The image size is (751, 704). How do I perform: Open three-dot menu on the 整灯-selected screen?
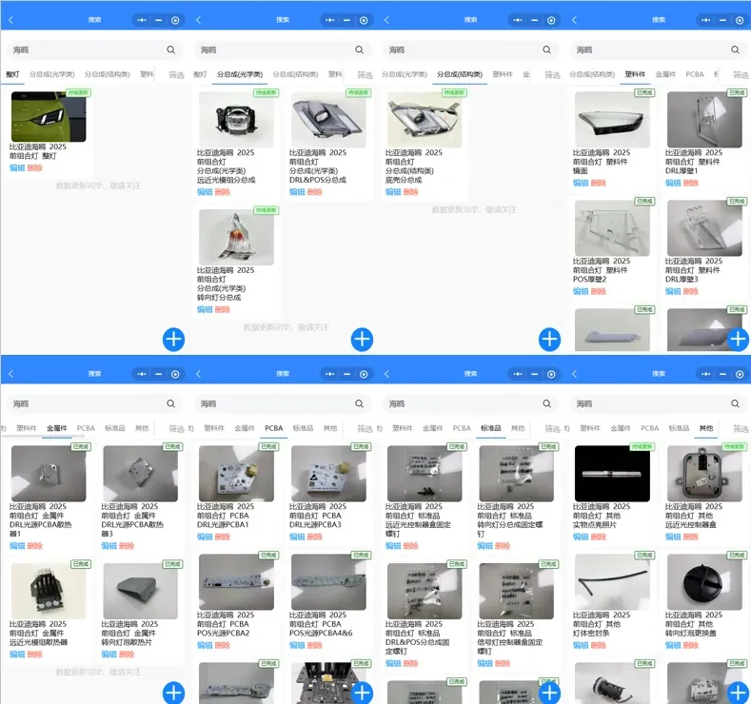coord(141,20)
